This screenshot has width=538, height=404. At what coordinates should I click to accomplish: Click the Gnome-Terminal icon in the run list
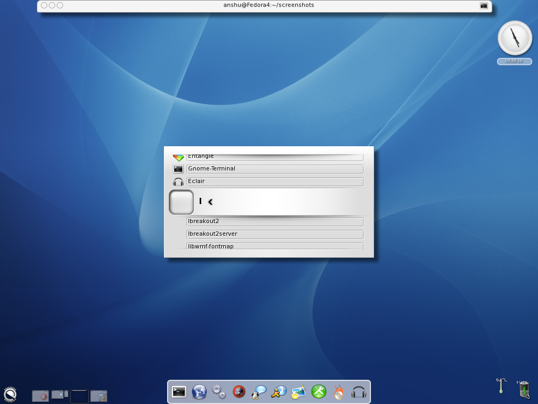(x=178, y=169)
